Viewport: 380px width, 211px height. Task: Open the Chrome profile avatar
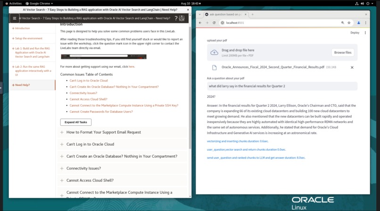click(359, 23)
